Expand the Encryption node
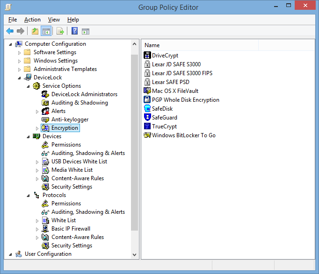This screenshot has width=319, height=274. pyautogui.click(x=37, y=128)
